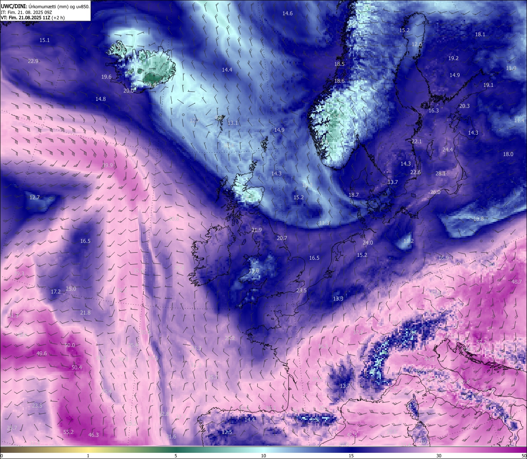Click the 26.0 value label
The width and height of the screenshot is (527, 459).
pos(435,192)
